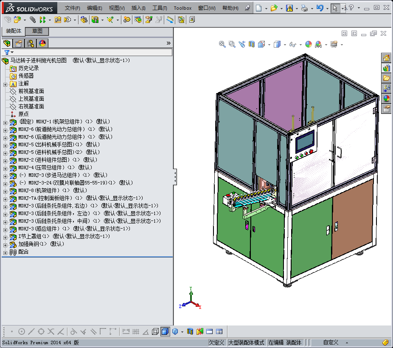
Task: Open the Toolbox menu
Action: pyautogui.click(x=183, y=8)
